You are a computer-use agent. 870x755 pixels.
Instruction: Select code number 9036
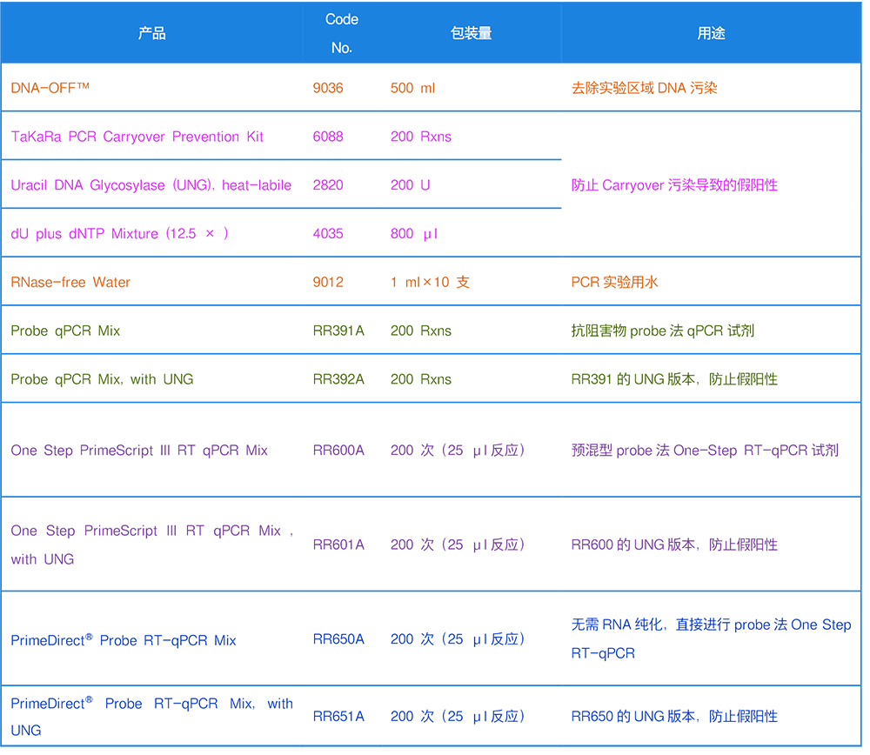point(328,88)
